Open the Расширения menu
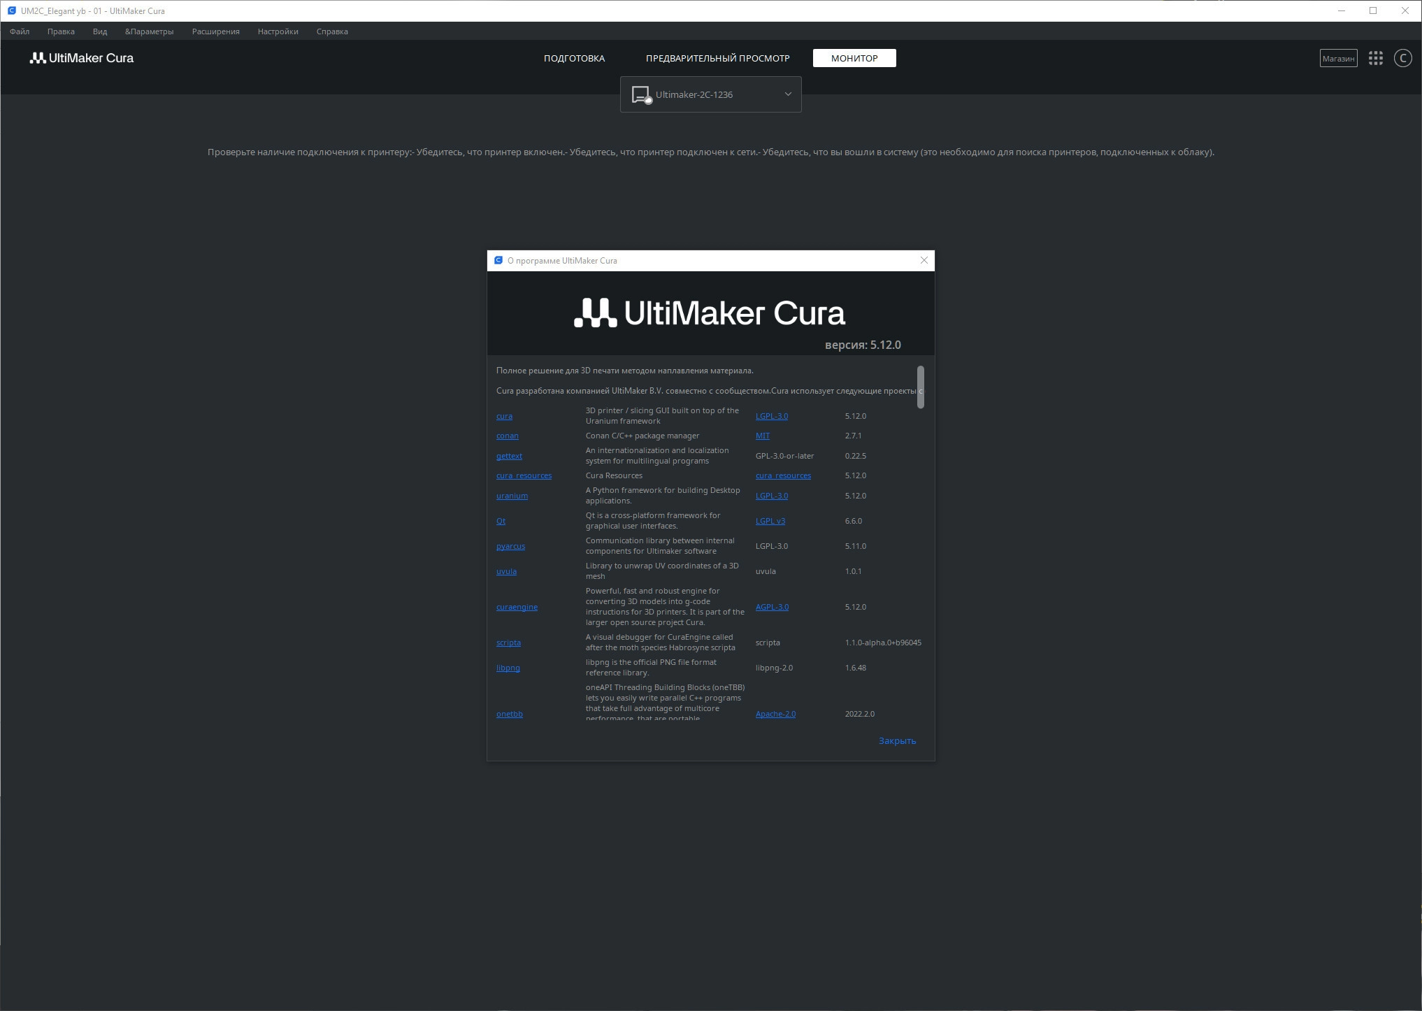Screen dimensions: 1422x1011 (x=215, y=31)
